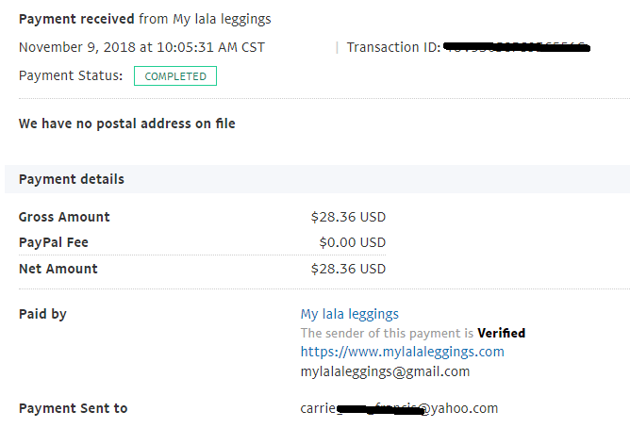This screenshot has height=428, width=630.
Task: Click the redacted Transaction ID value
Action: (x=517, y=47)
